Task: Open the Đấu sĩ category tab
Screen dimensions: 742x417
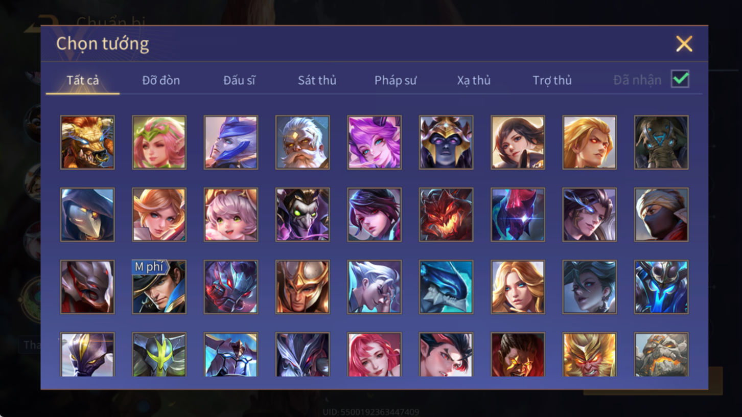Action: pyautogui.click(x=239, y=80)
